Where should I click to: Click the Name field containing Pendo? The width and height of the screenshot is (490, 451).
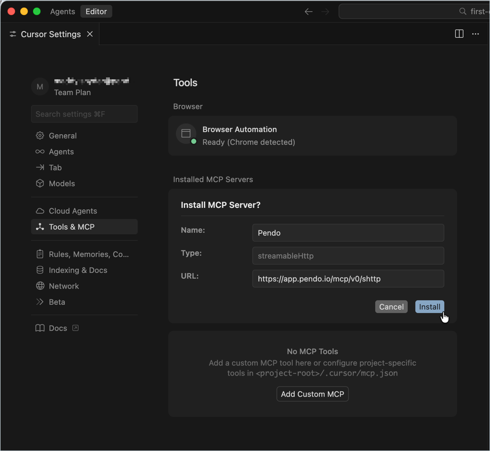click(x=348, y=233)
